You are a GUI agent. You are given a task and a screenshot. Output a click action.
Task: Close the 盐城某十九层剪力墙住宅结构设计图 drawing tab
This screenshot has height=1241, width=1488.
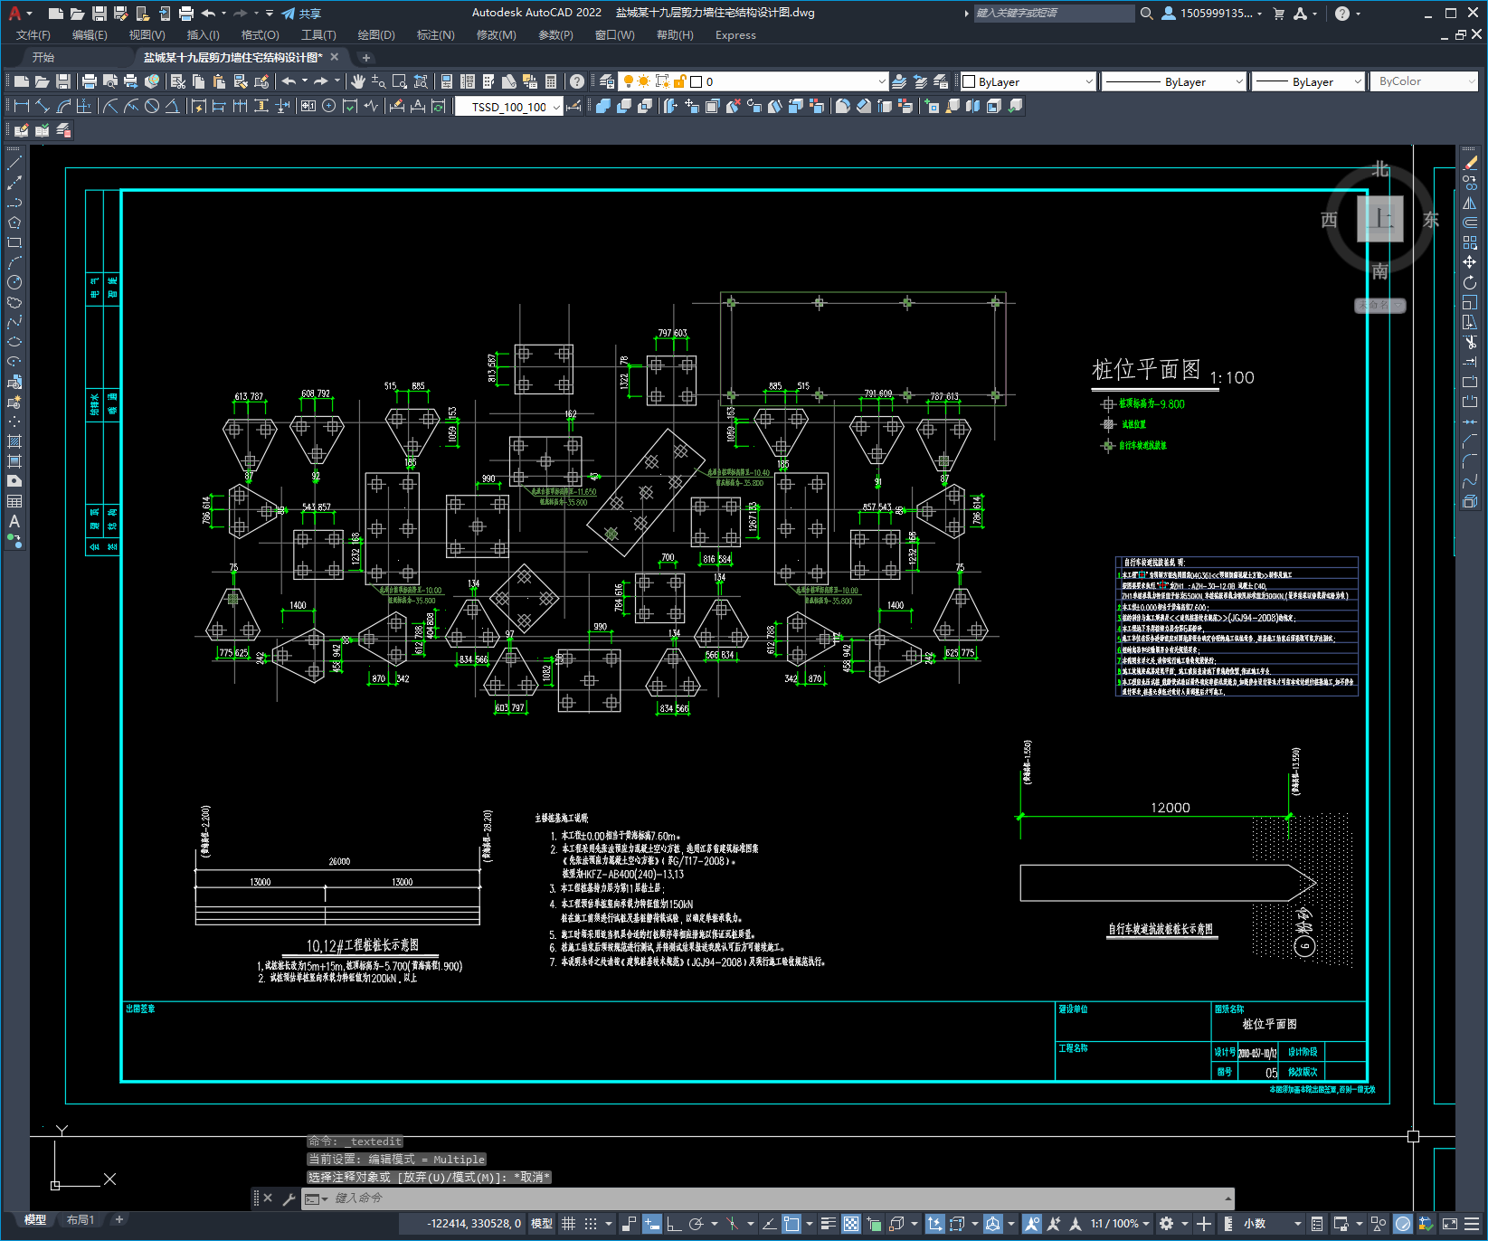coord(335,57)
